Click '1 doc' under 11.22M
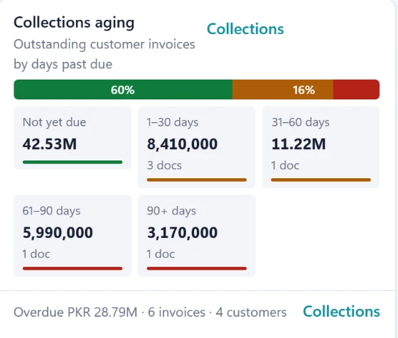 285,165
